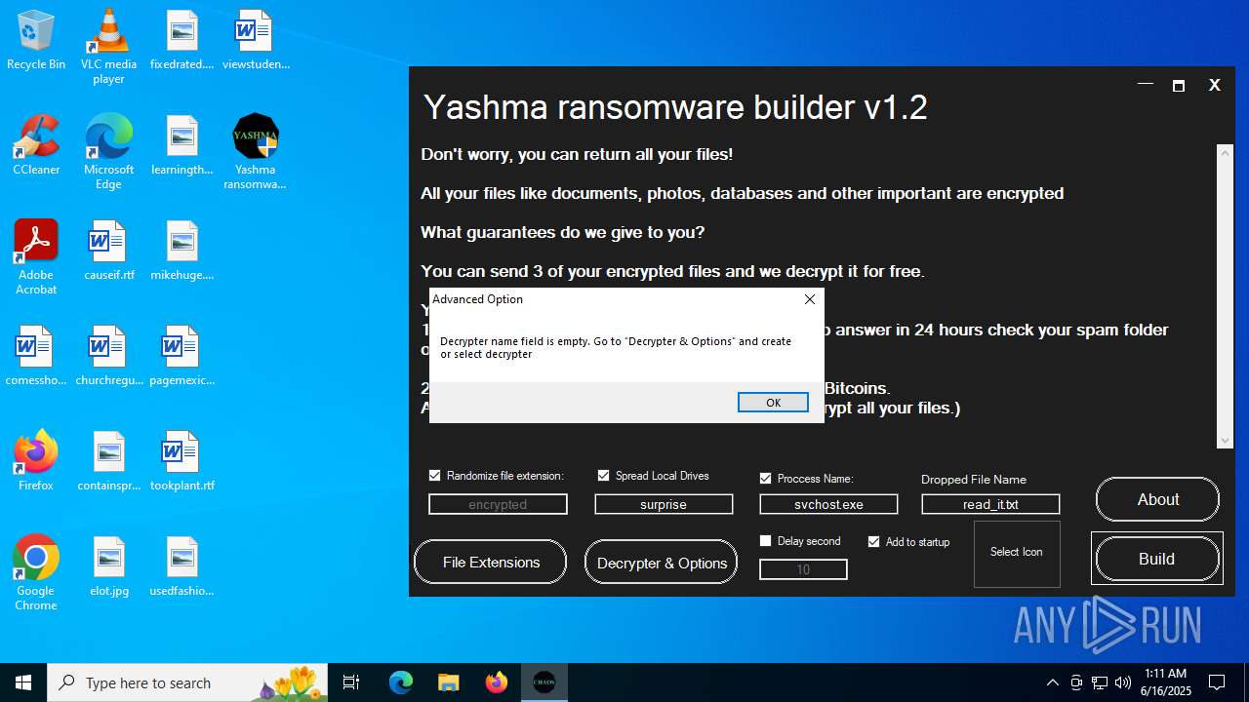Viewport: 1249px width, 702px height.
Task: Select tookplant.rtf document icon
Action: tap(181, 461)
